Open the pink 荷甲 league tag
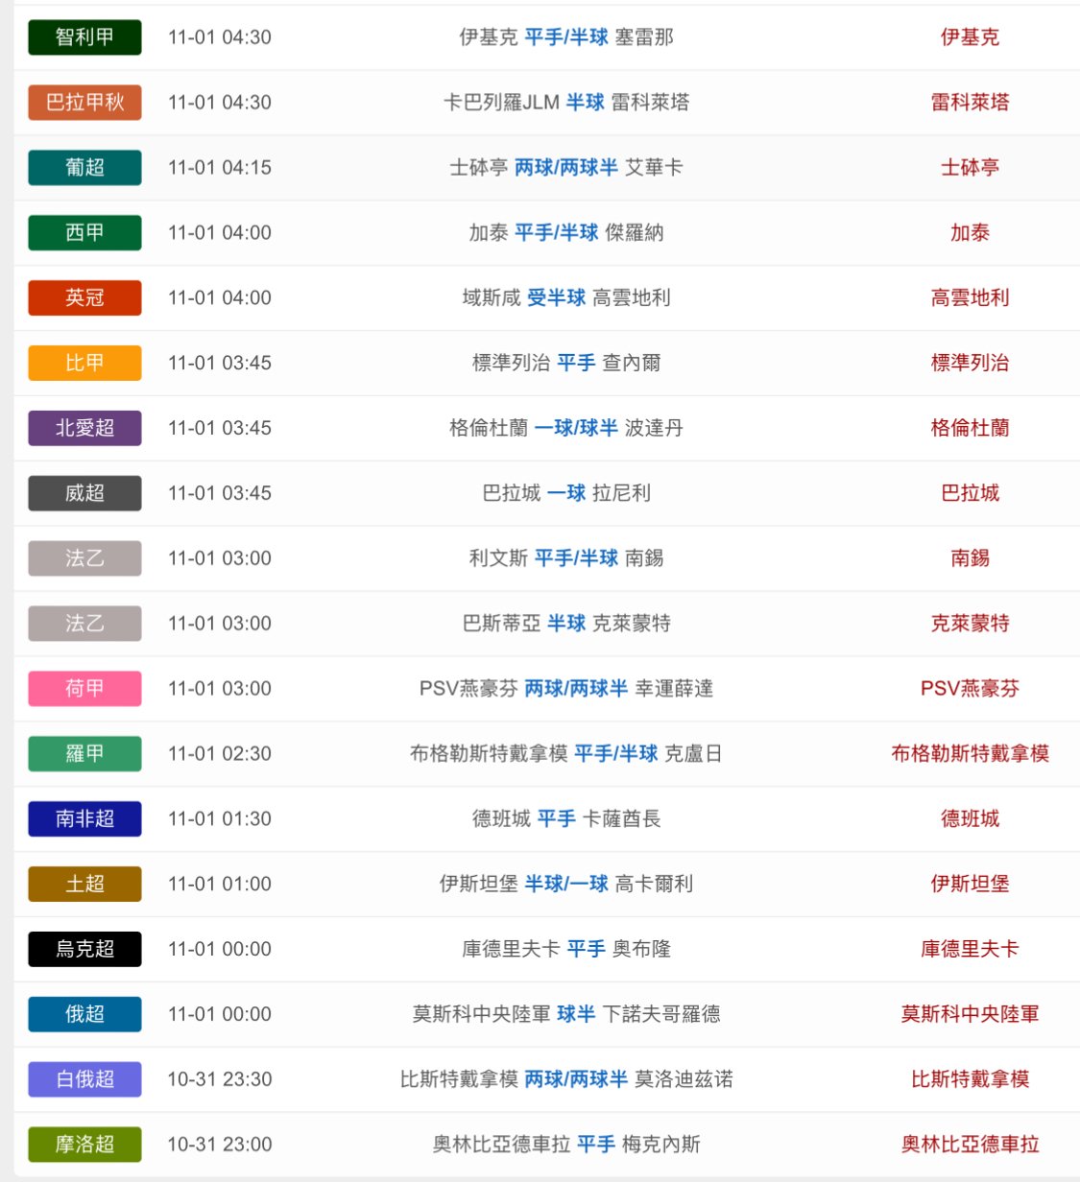The image size is (1080, 1182). pos(84,689)
